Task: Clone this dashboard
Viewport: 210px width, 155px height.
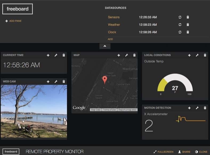Action: point(201,152)
